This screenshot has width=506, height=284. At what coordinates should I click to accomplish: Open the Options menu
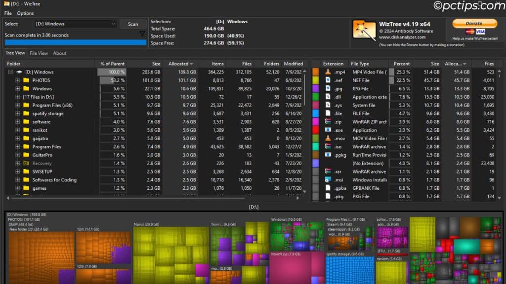point(25,13)
